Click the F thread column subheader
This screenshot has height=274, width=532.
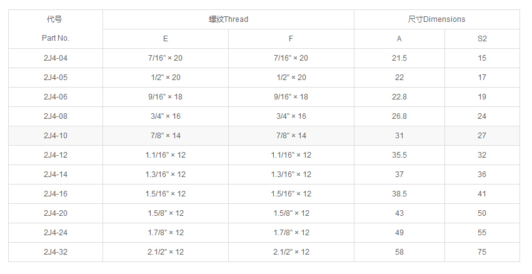pos(291,39)
